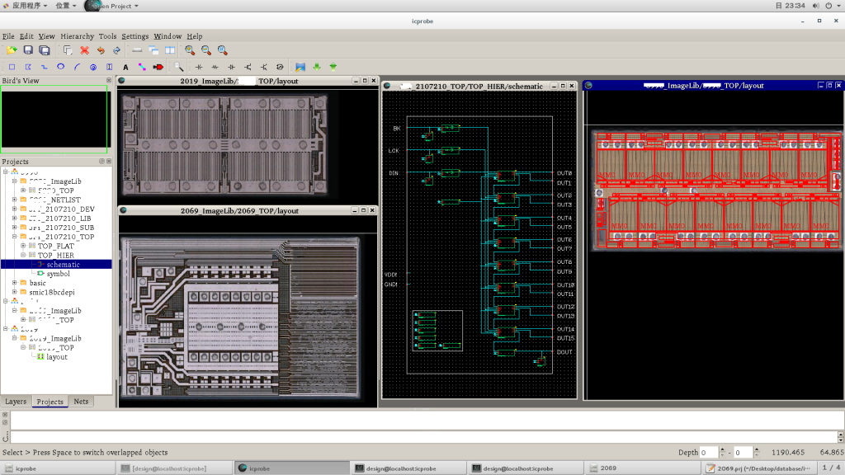Collapse the TOP_HIER tree node
This screenshot has height=475, width=845.
click(x=24, y=256)
